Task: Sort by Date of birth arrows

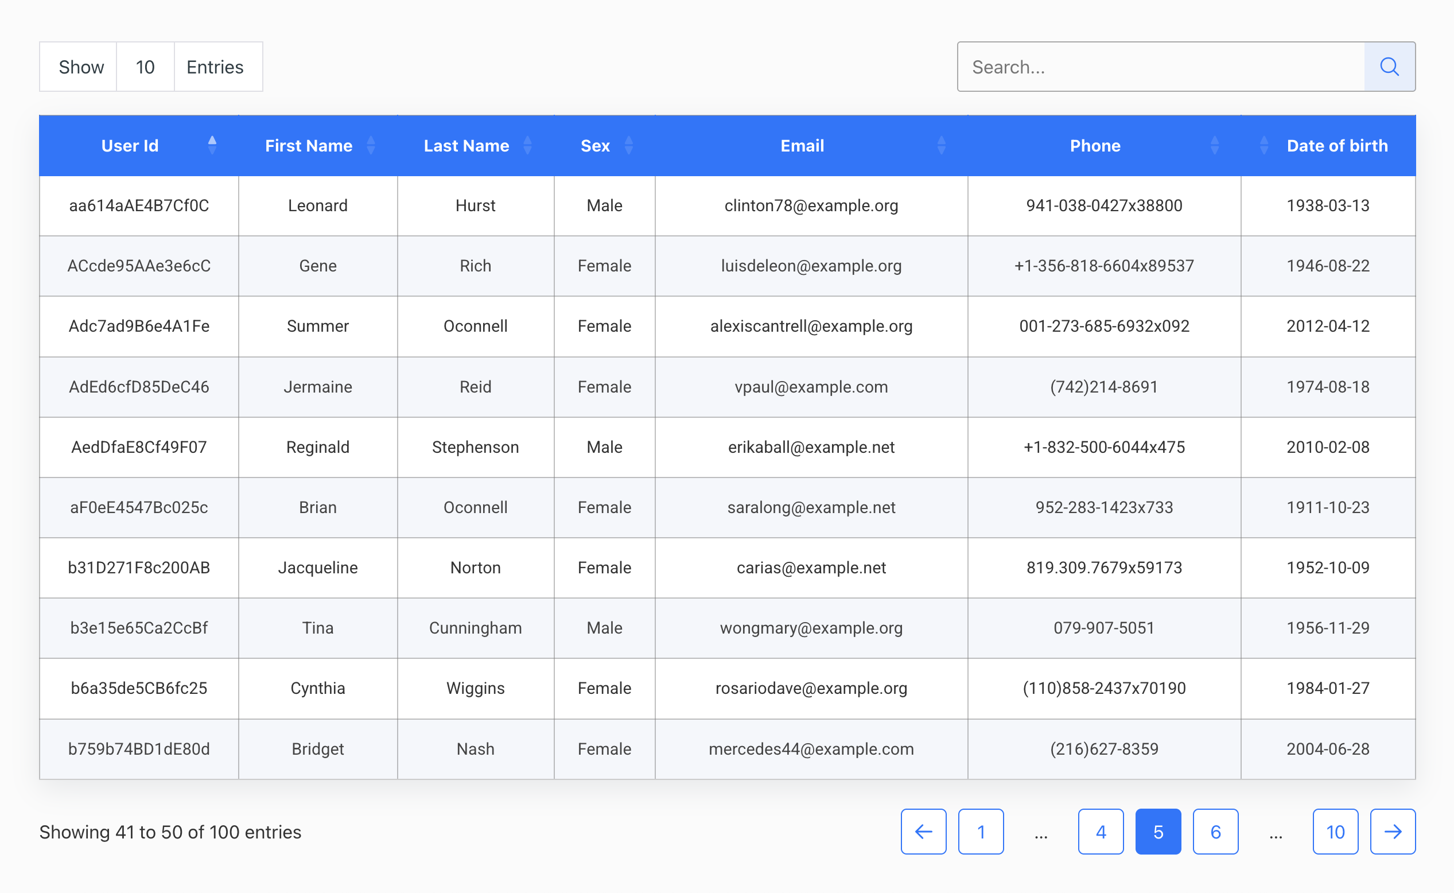Action: click(1263, 145)
